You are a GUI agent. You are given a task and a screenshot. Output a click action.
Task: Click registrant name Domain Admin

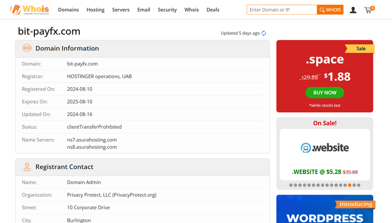pyautogui.click(x=84, y=182)
